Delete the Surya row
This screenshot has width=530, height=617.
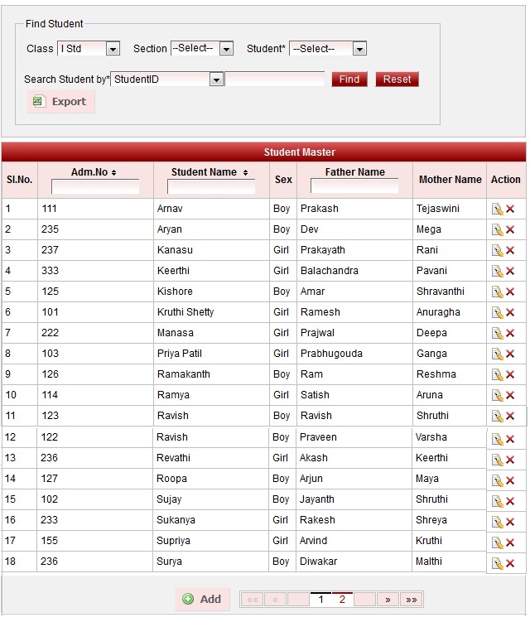pyautogui.click(x=510, y=563)
